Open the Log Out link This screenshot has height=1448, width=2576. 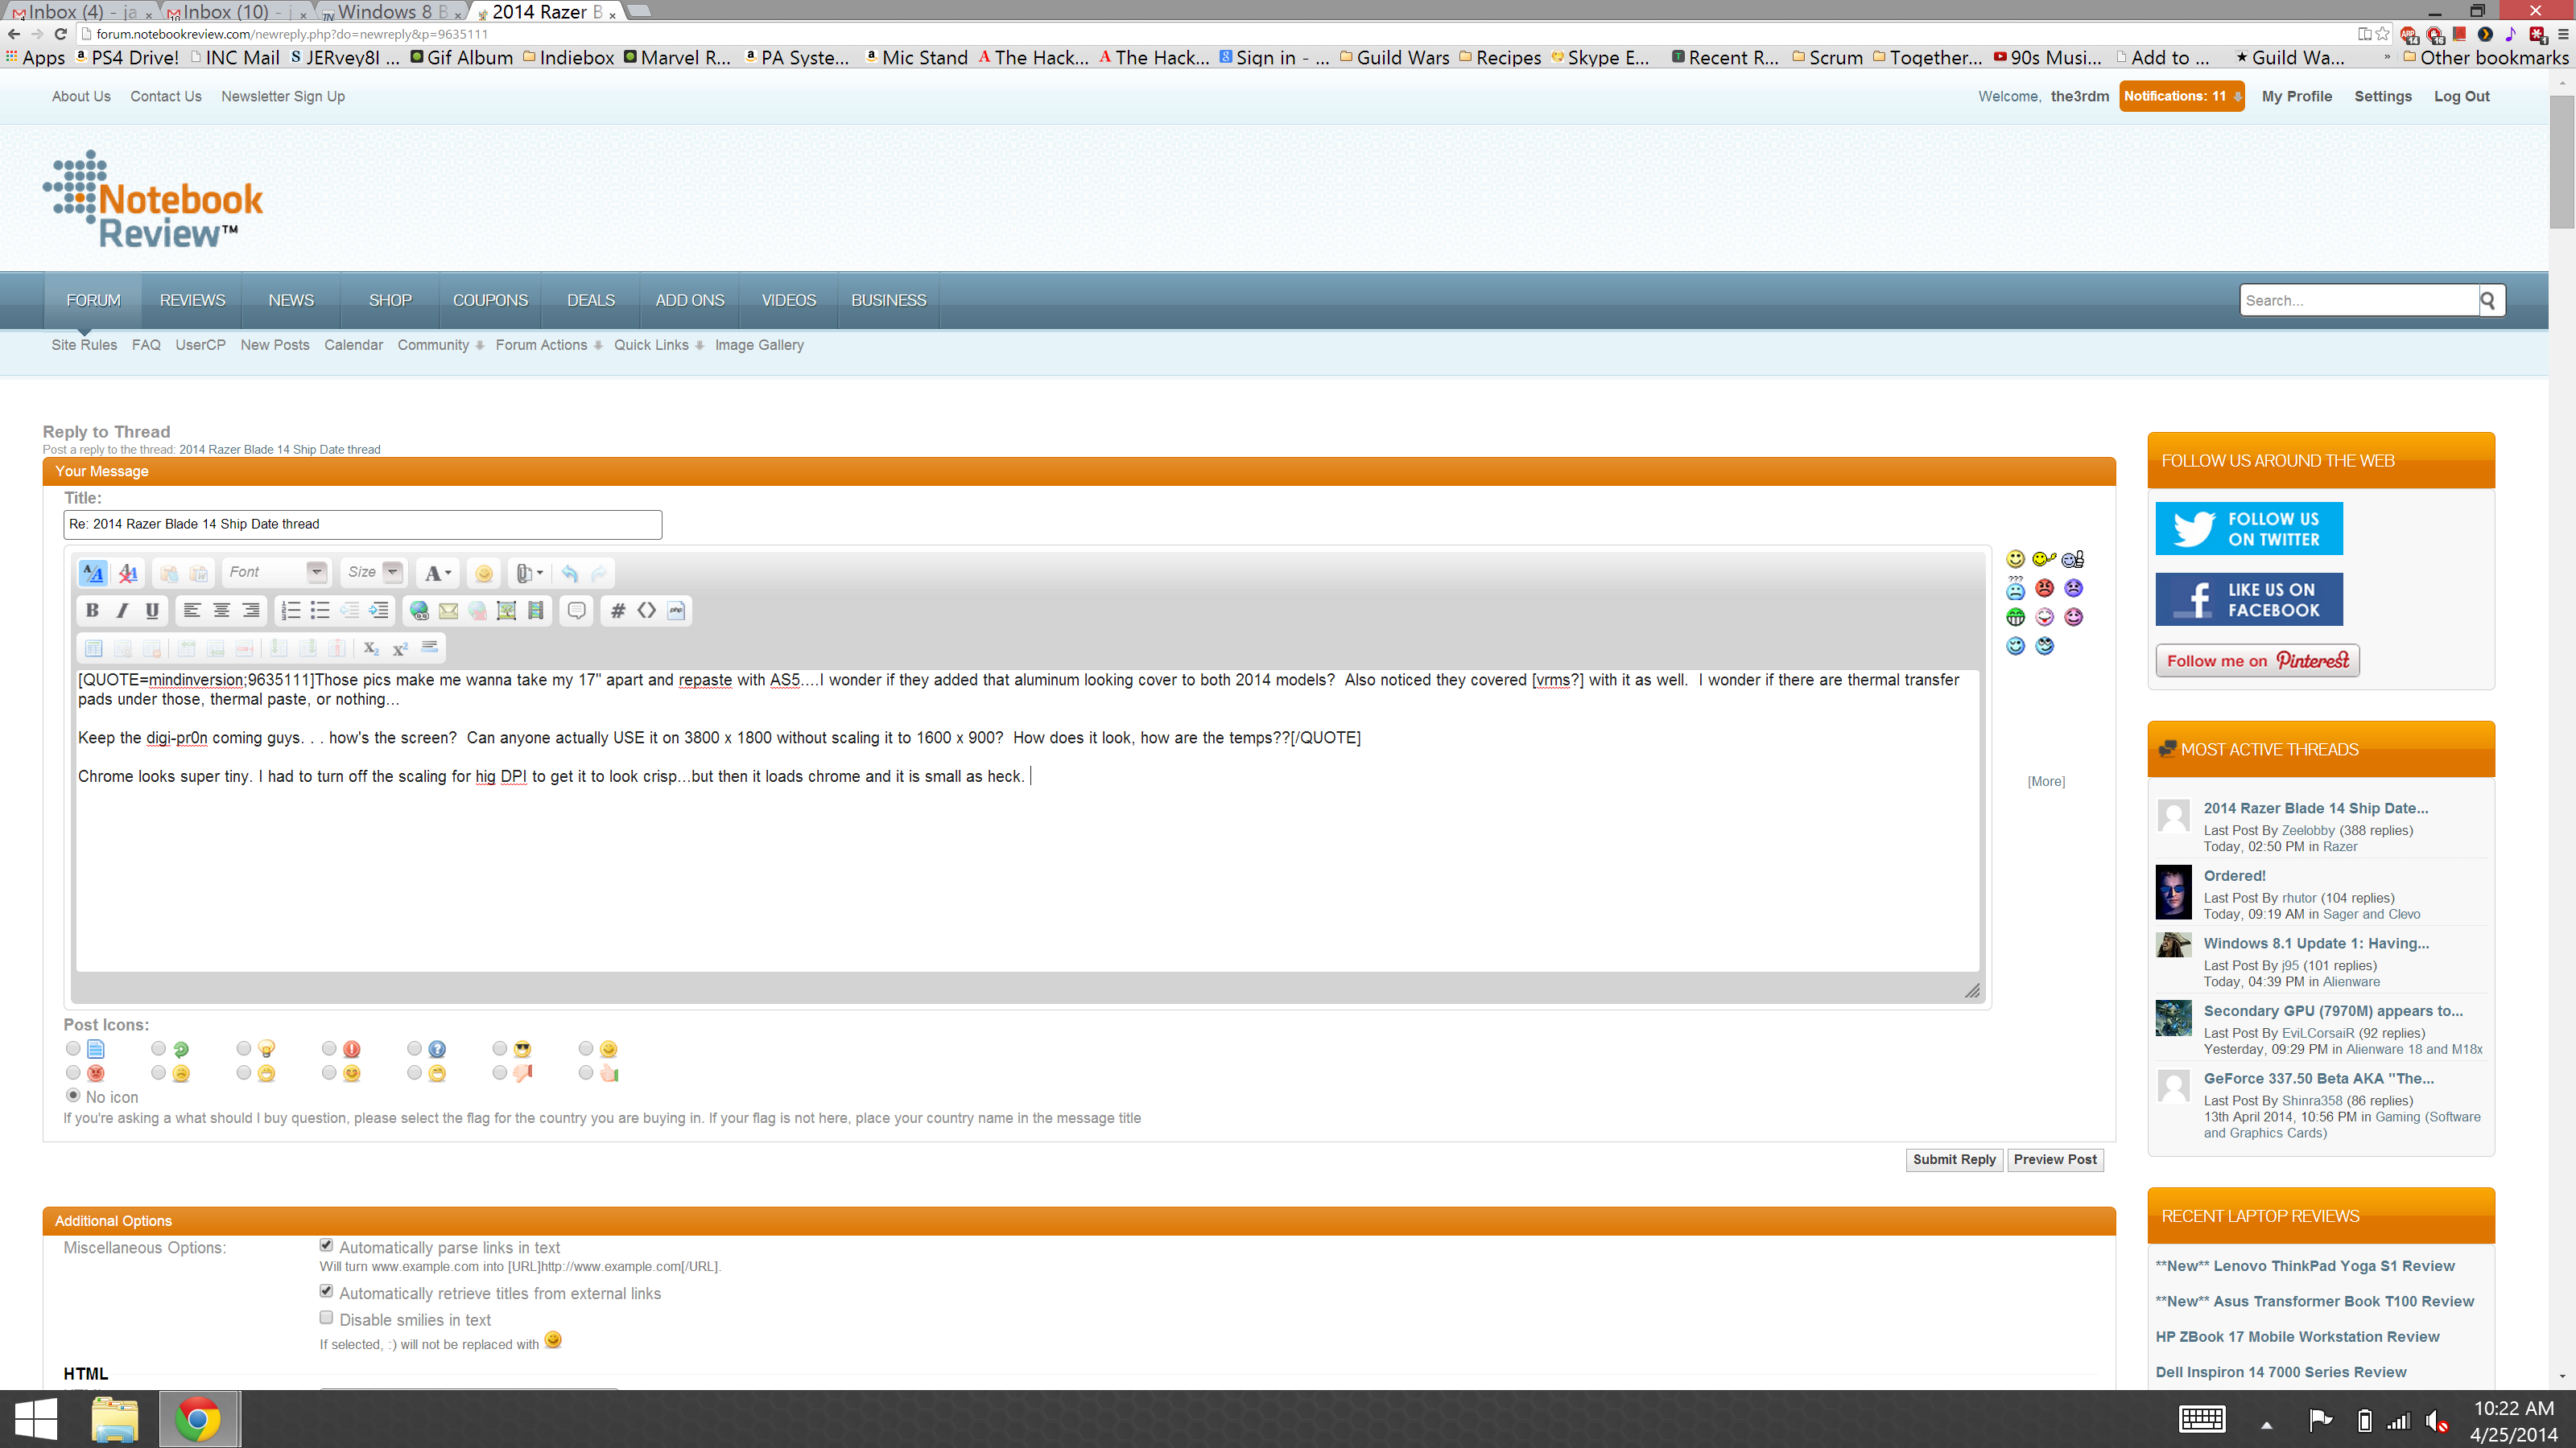point(2461,96)
